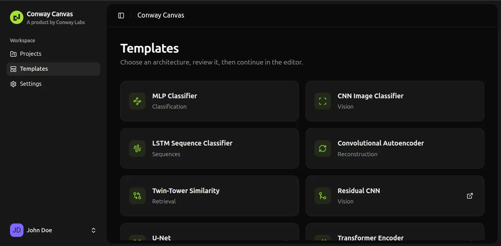Pick the Twin-Tower Similarity template
Screen dimensions: 501x246
click(209, 196)
